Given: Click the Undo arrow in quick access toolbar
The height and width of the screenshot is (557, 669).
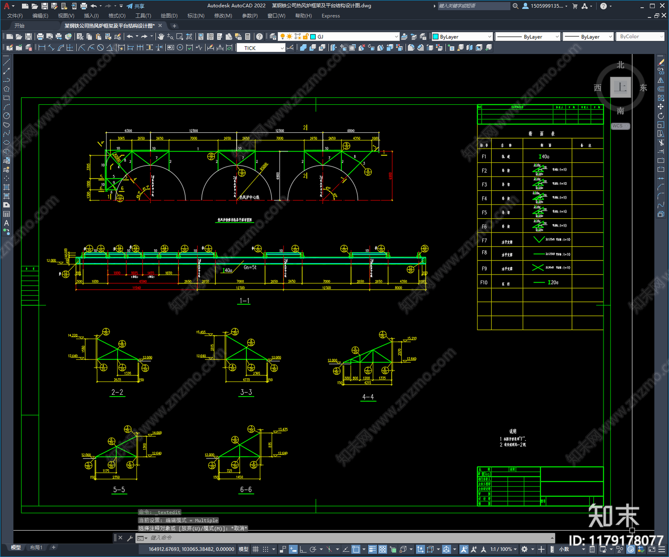Looking at the screenshot, I should click(94, 6).
